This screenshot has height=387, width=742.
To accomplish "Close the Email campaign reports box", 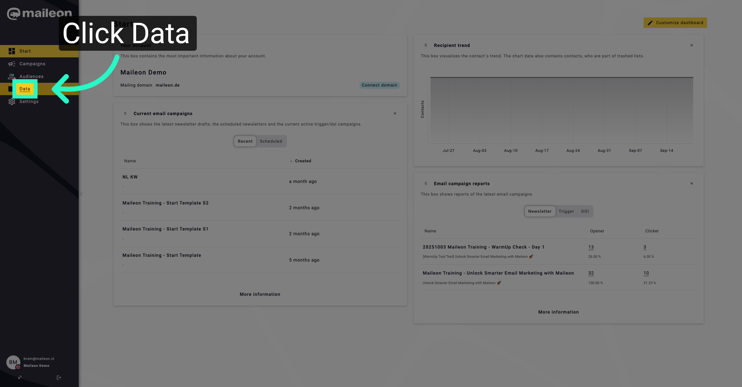I will [692, 184].
